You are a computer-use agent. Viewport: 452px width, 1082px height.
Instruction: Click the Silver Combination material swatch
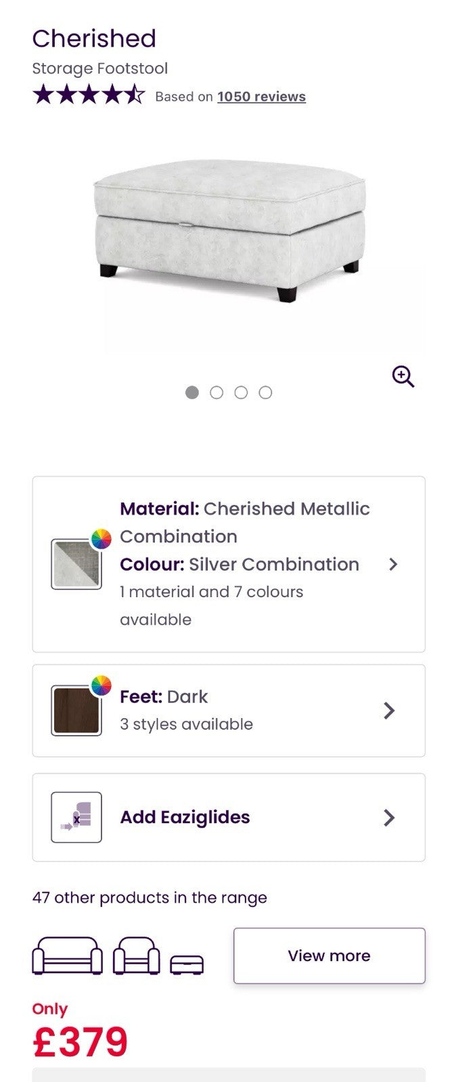tap(76, 565)
